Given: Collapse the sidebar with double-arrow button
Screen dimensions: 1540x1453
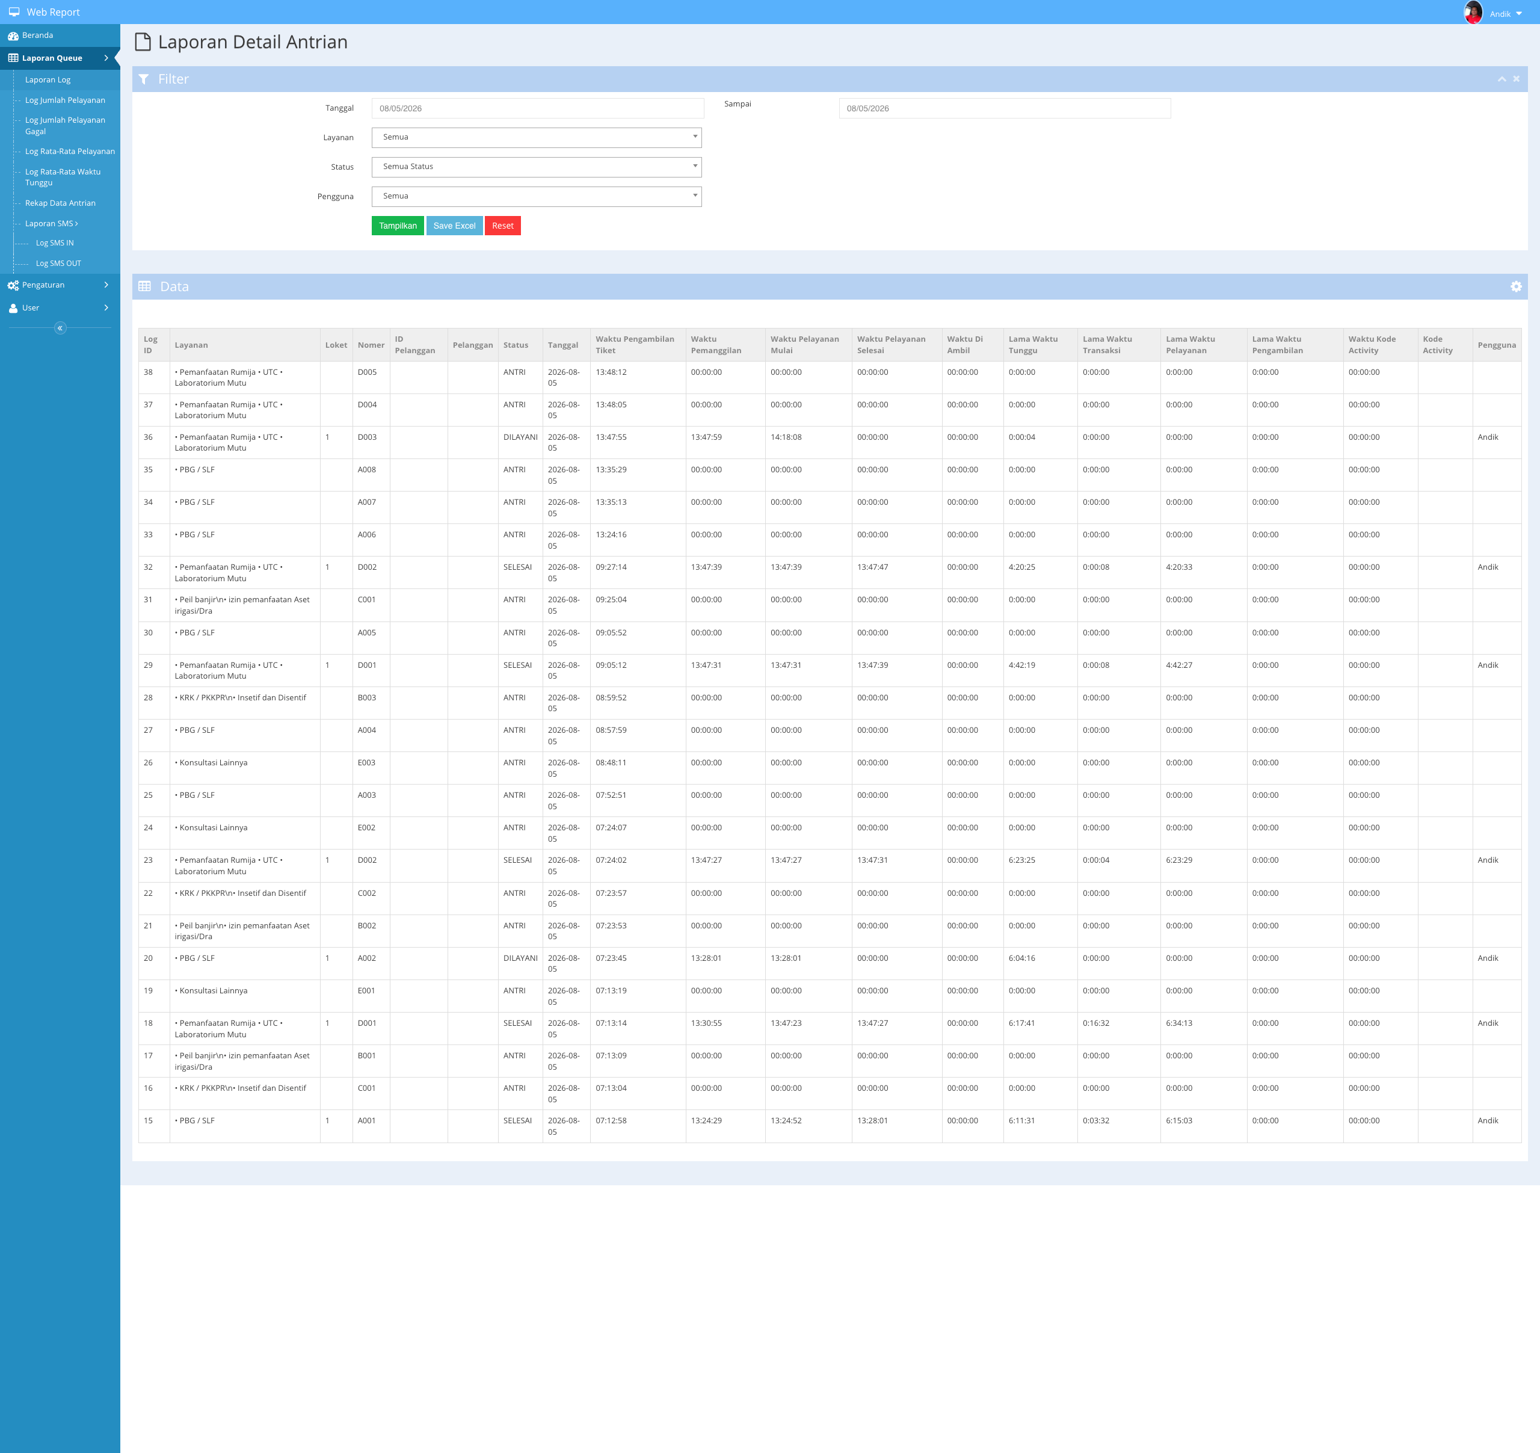Looking at the screenshot, I should point(60,328).
